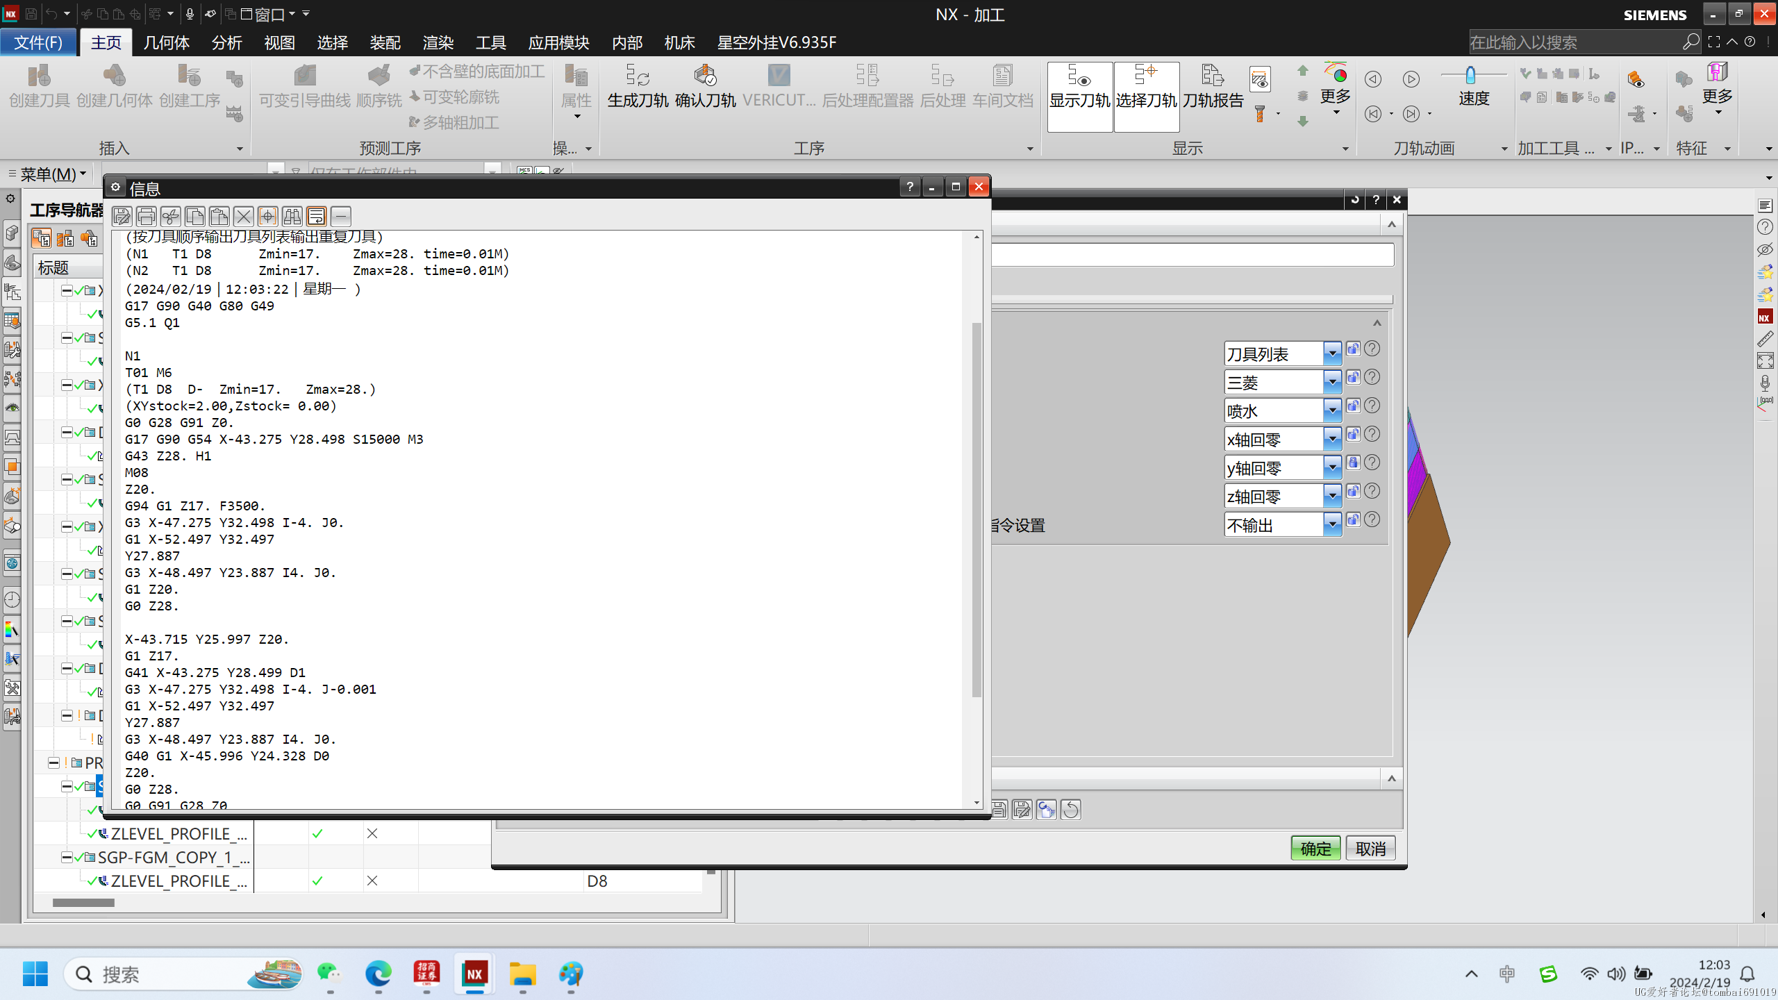Switch to 分析 ribbon tab
The width and height of the screenshot is (1778, 1000).
pyautogui.click(x=226, y=42)
